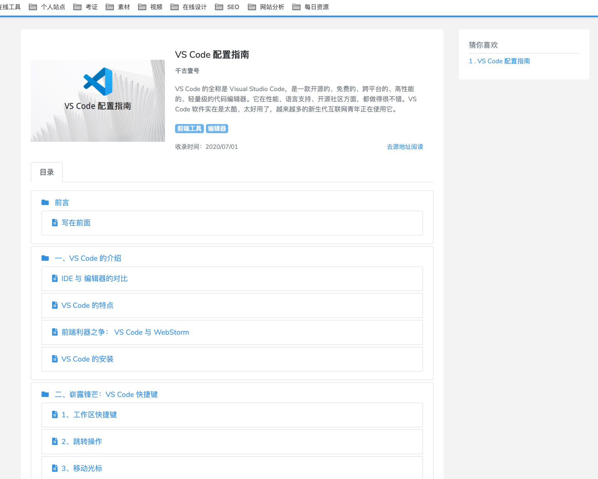Open the 素材 bookmark folder
The image size is (598, 479).
pos(118,7)
